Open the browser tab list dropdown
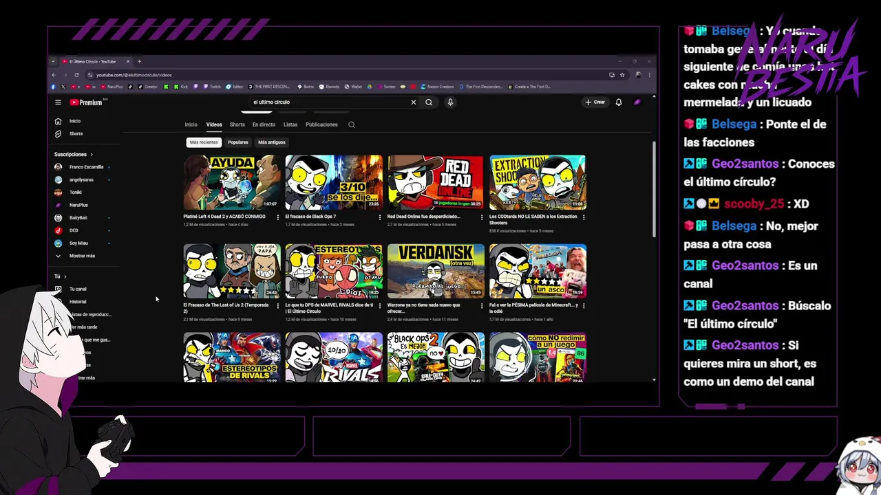 point(53,61)
